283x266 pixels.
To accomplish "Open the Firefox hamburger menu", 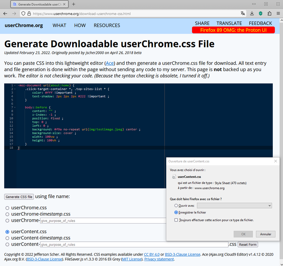I will (x=278, y=14).
